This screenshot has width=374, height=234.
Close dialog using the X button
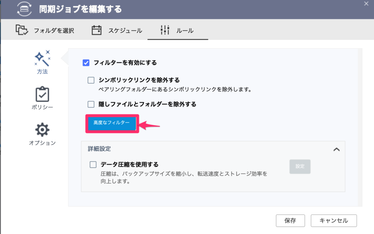click(x=366, y=4)
